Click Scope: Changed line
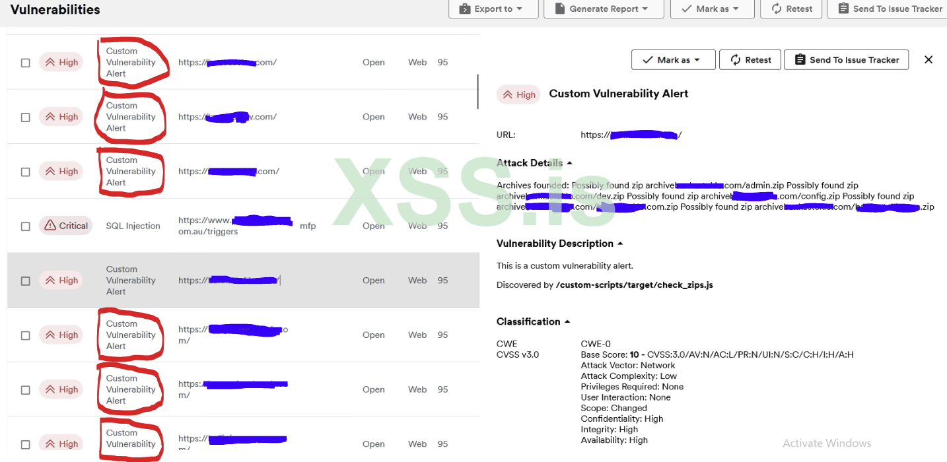The width and height of the screenshot is (947, 462). coord(614,408)
